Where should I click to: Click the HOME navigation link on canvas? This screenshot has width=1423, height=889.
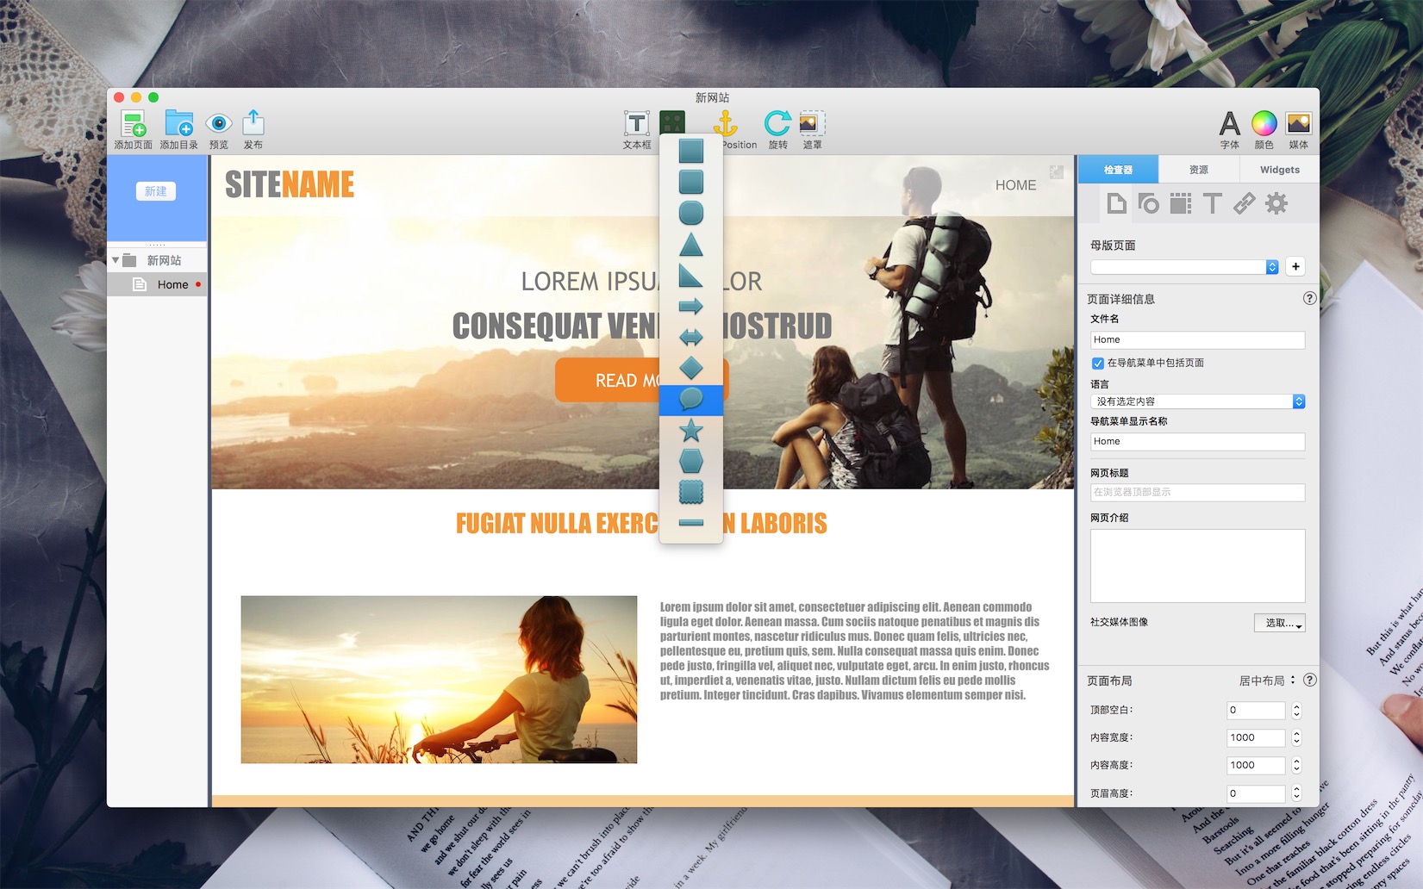tap(1015, 185)
